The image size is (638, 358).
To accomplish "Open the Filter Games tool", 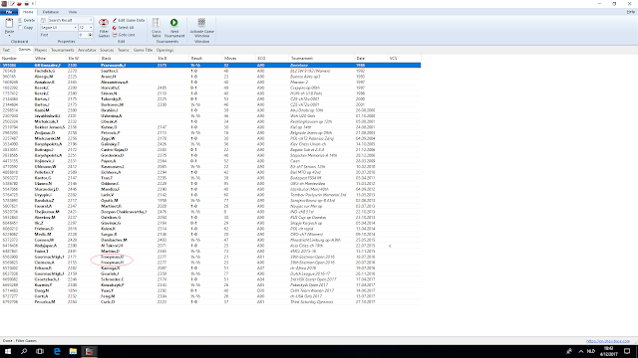I will [104, 28].
